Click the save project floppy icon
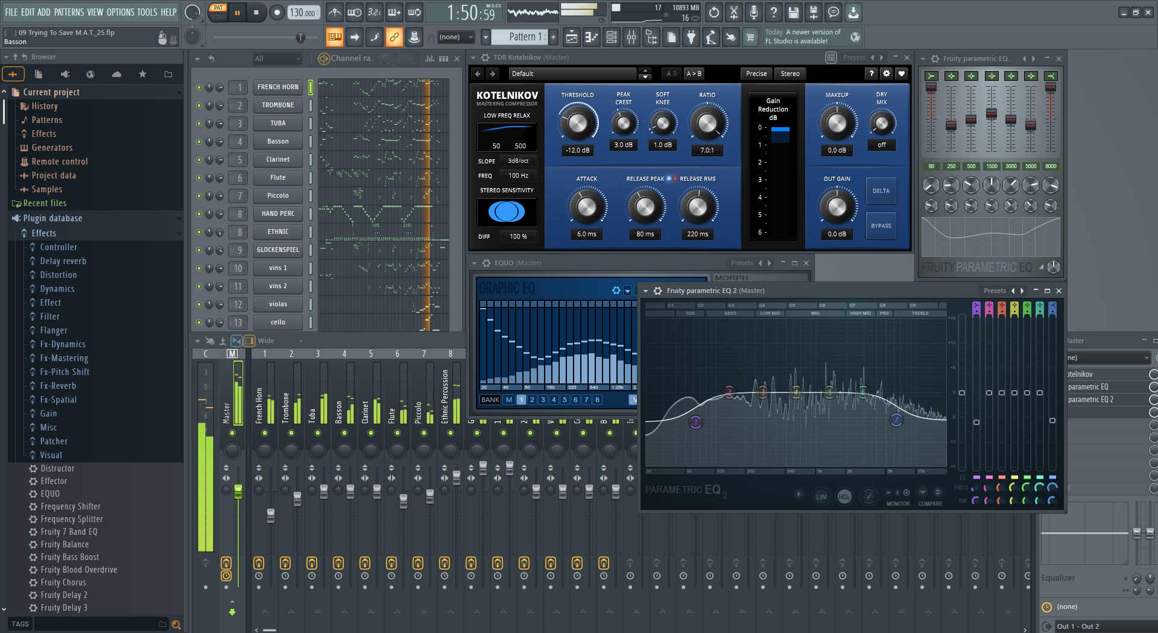 (794, 12)
